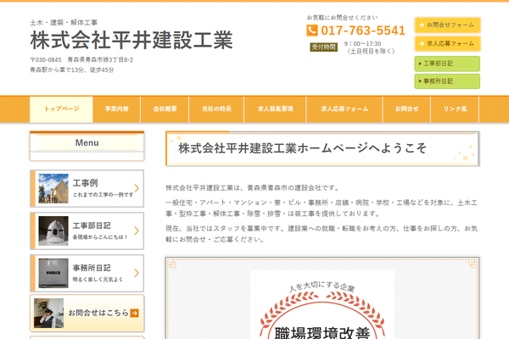Select the トップページ navigation tab
This screenshot has height=339, width=509.
[x=61, y=109]
